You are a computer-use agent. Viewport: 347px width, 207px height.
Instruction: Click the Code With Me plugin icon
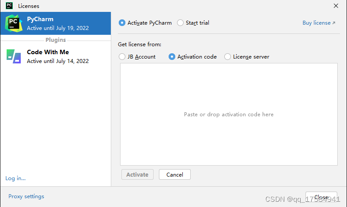14,56
